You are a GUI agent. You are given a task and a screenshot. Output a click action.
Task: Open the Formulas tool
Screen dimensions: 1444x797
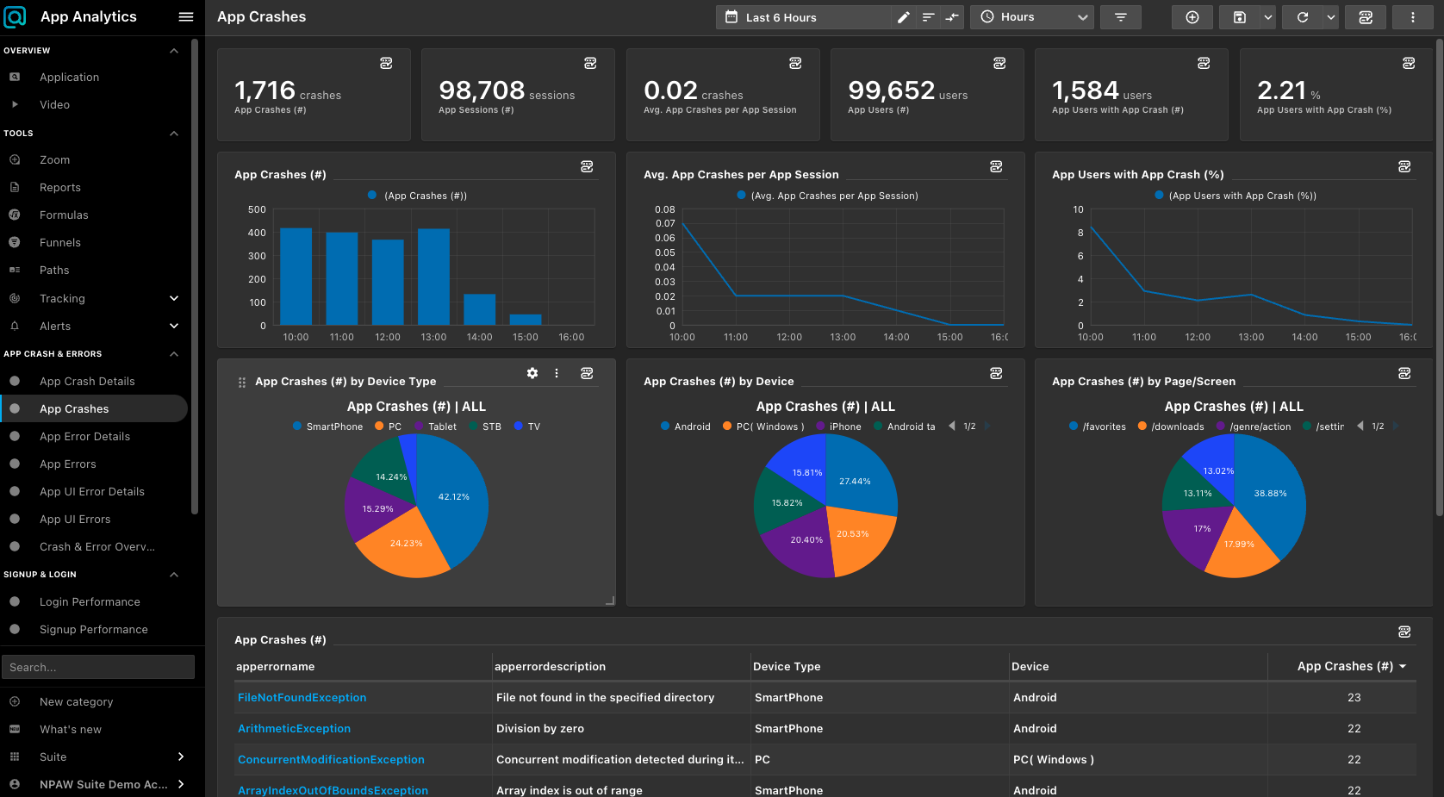(64, 215)
